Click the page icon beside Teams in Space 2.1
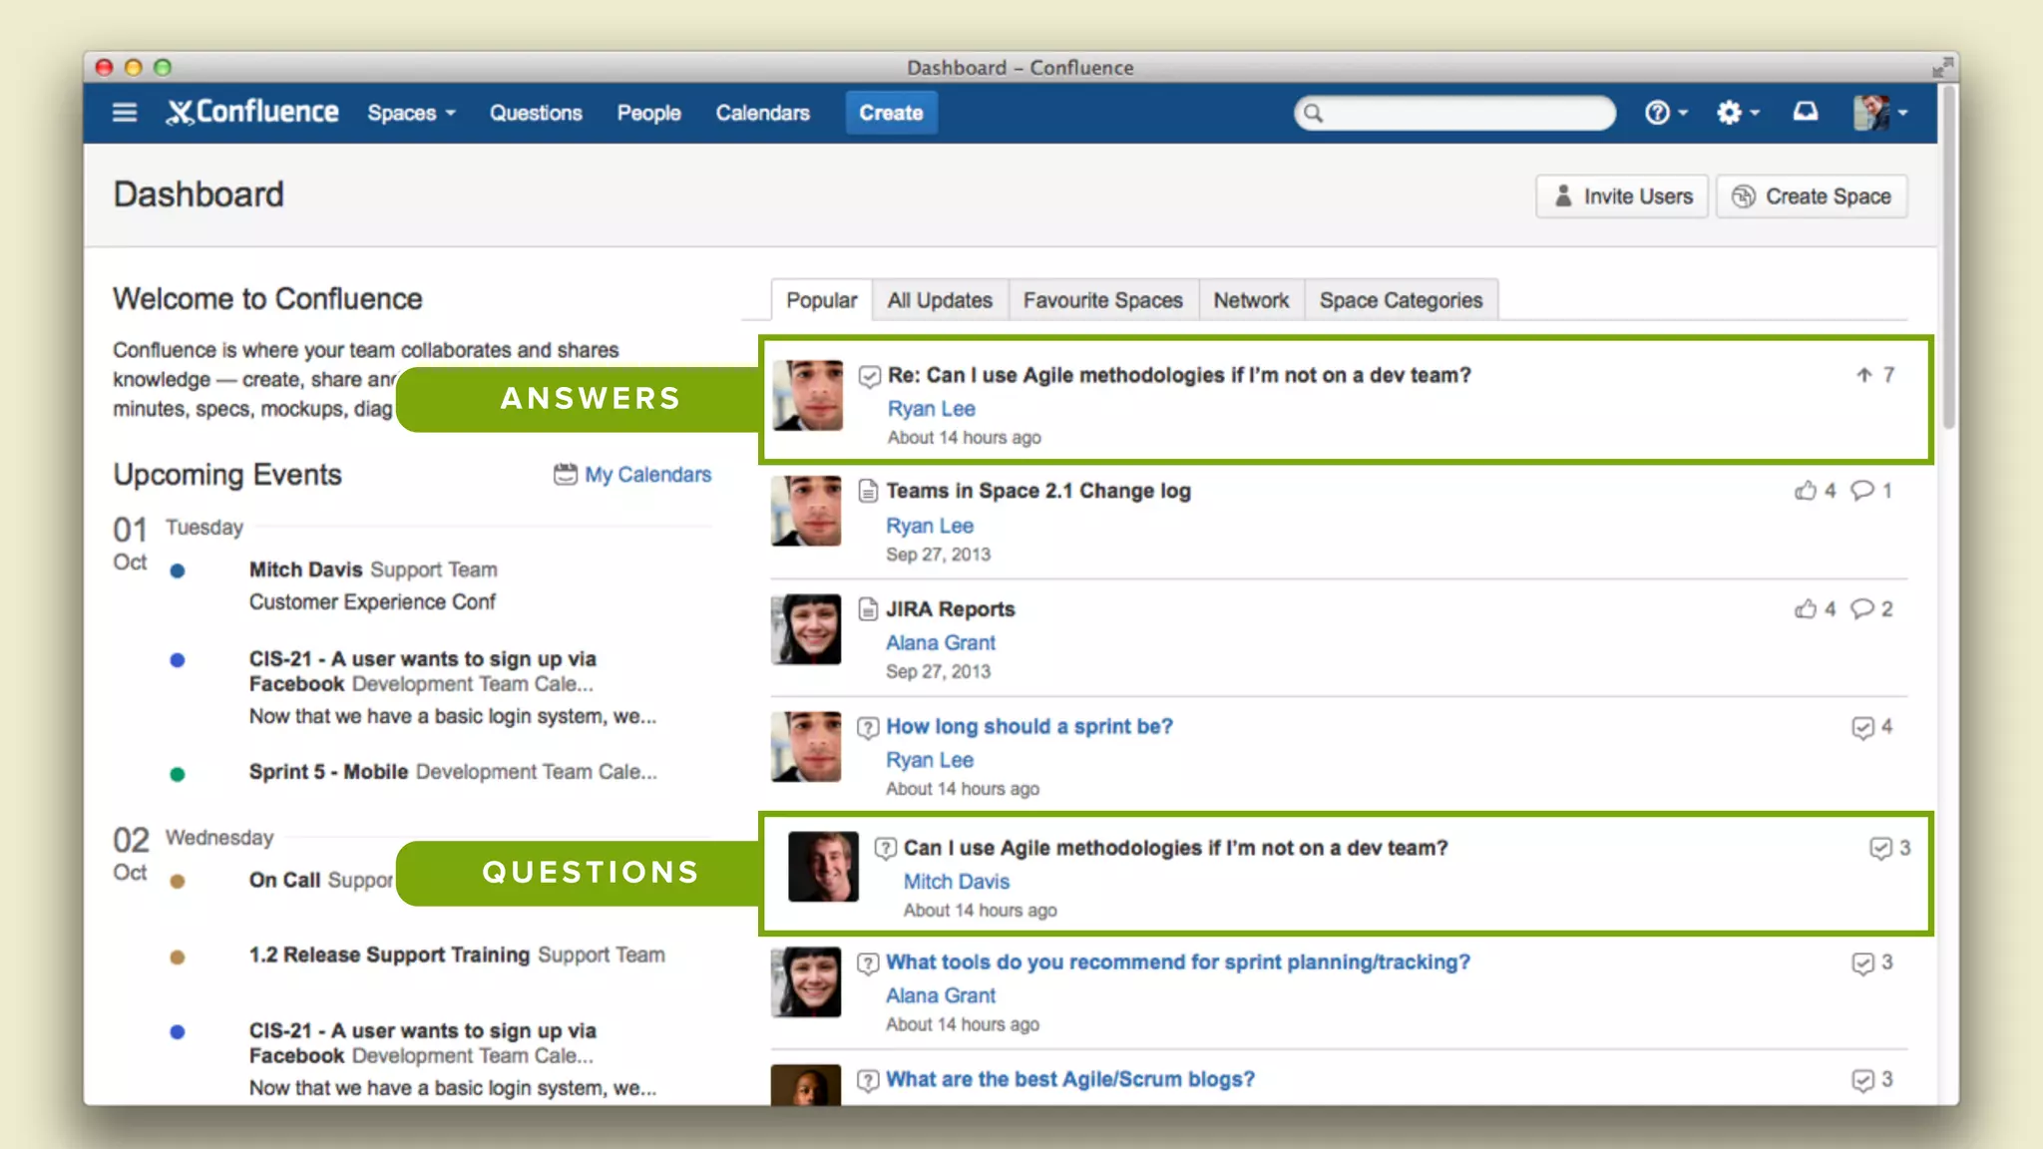 (869, 491)
